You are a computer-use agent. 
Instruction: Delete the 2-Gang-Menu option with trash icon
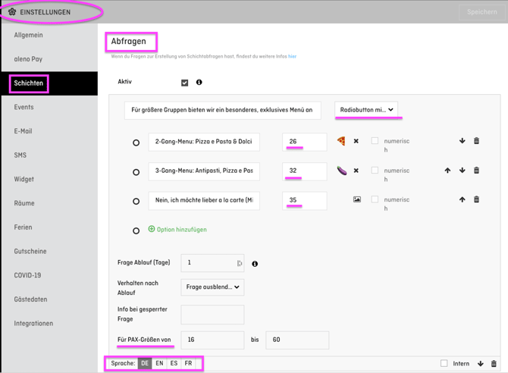pos(476,141)
